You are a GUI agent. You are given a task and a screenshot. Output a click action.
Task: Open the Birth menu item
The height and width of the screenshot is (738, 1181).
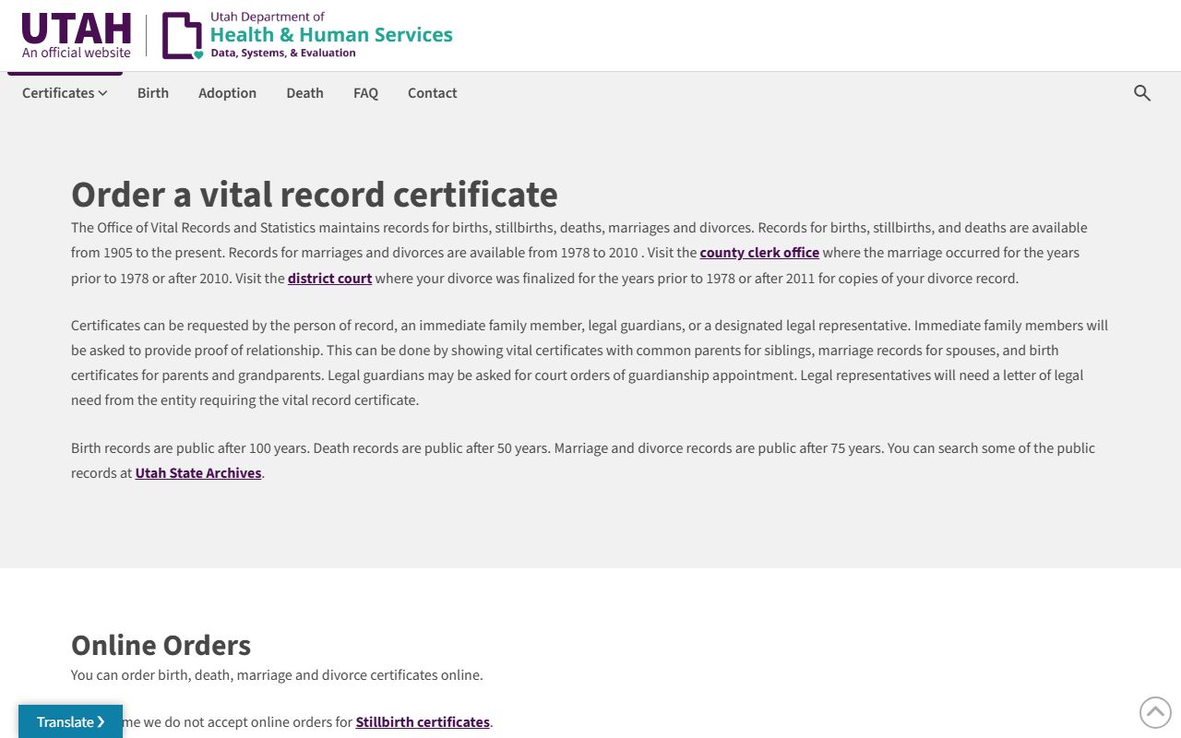153,93
